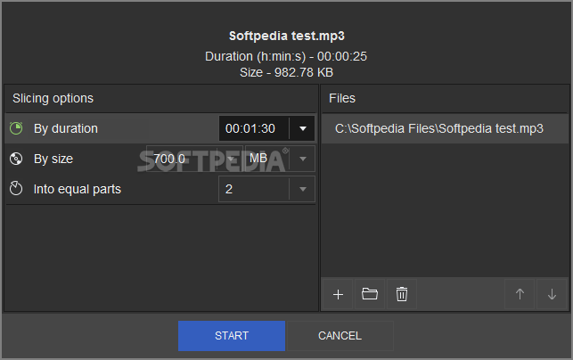Click the START button
573x360 pixels.
(x=232, y=336)
